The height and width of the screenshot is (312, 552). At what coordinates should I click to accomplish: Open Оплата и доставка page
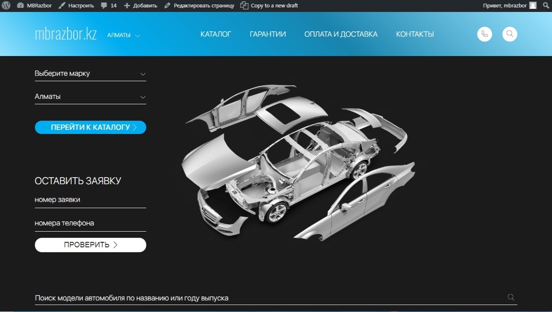[341, 34]
